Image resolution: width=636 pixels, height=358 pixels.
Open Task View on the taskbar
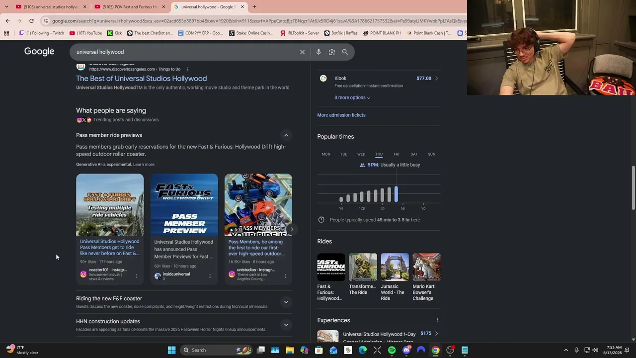(x=261, y=350)
